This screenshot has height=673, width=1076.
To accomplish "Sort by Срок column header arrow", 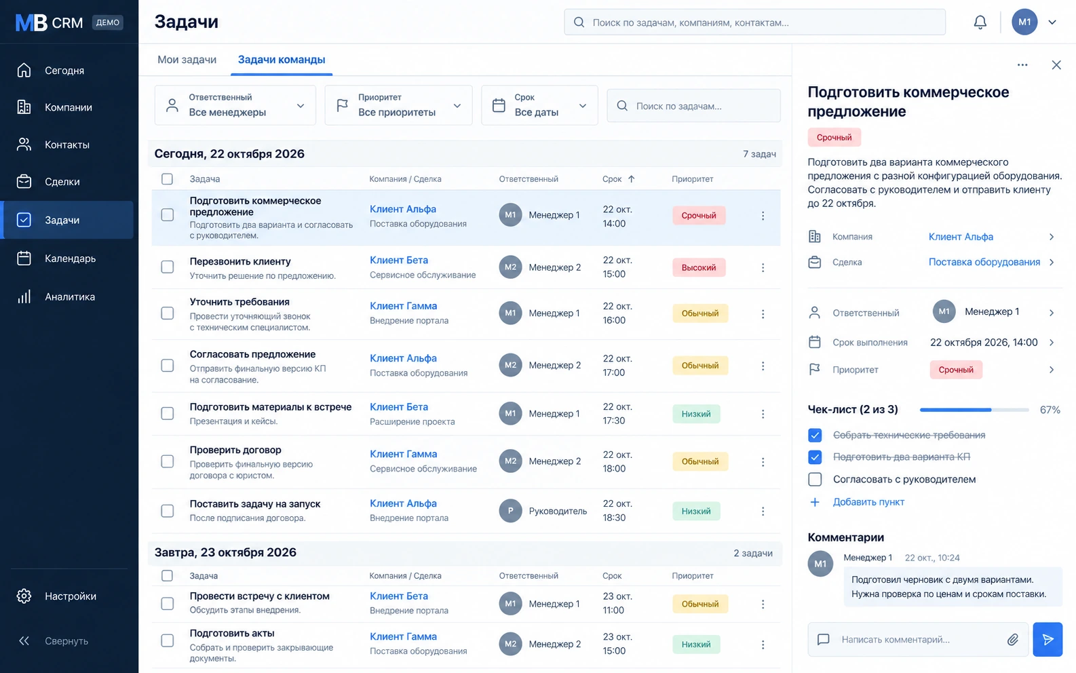I will click(x=631, y=179).
